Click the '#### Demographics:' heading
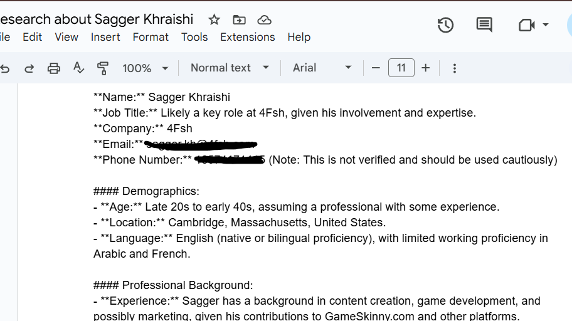 coord(146,191)
